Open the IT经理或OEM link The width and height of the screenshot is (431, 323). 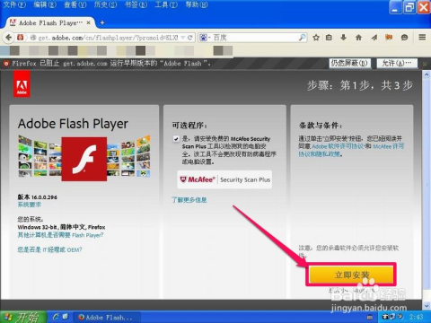click(x=49, y=249)
